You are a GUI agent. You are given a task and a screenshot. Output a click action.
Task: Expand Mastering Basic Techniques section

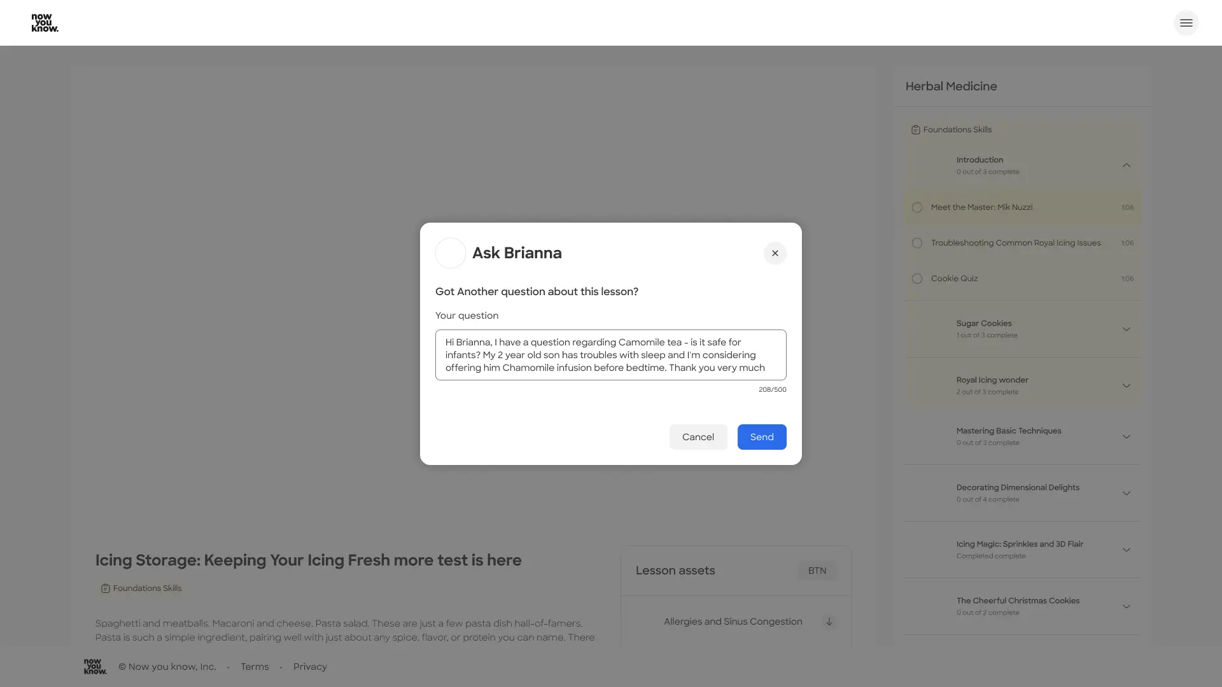pyautogui.click(x=1126, y=436)
